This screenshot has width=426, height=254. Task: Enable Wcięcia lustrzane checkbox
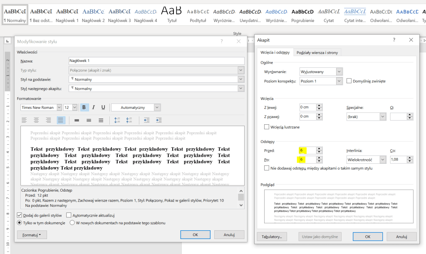267,127
